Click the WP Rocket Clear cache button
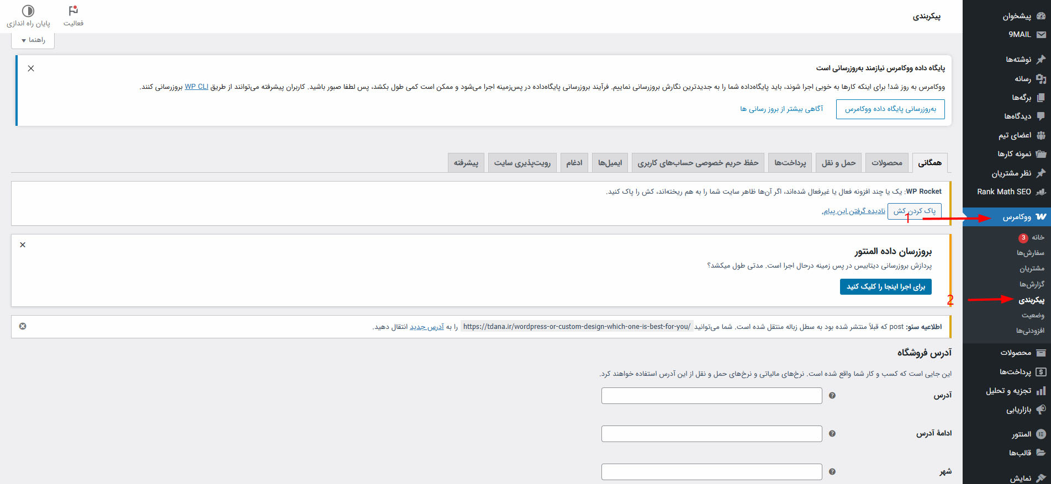 tap(915, 211)
